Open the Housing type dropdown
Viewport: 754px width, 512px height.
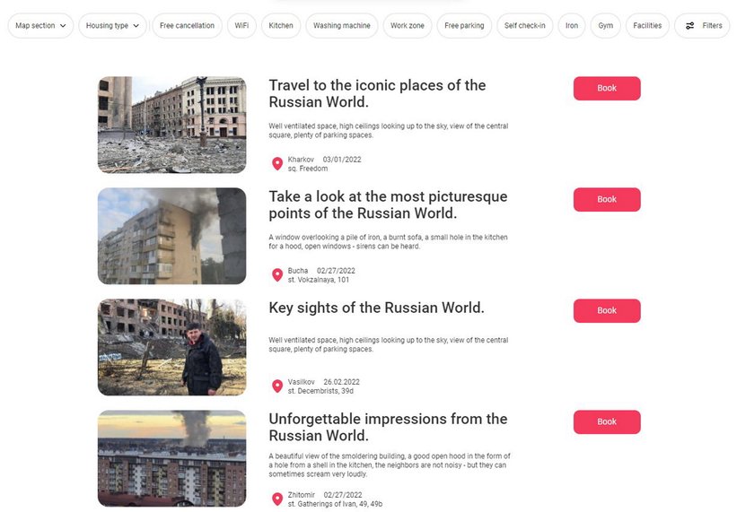click(112, 25)
